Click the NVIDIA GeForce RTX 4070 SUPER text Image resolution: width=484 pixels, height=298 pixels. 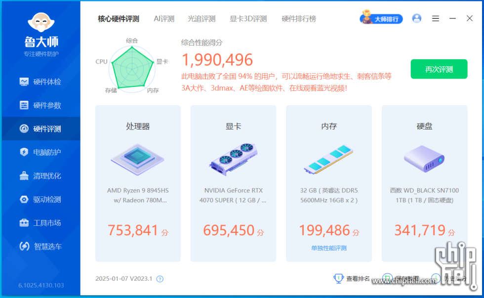233,196
